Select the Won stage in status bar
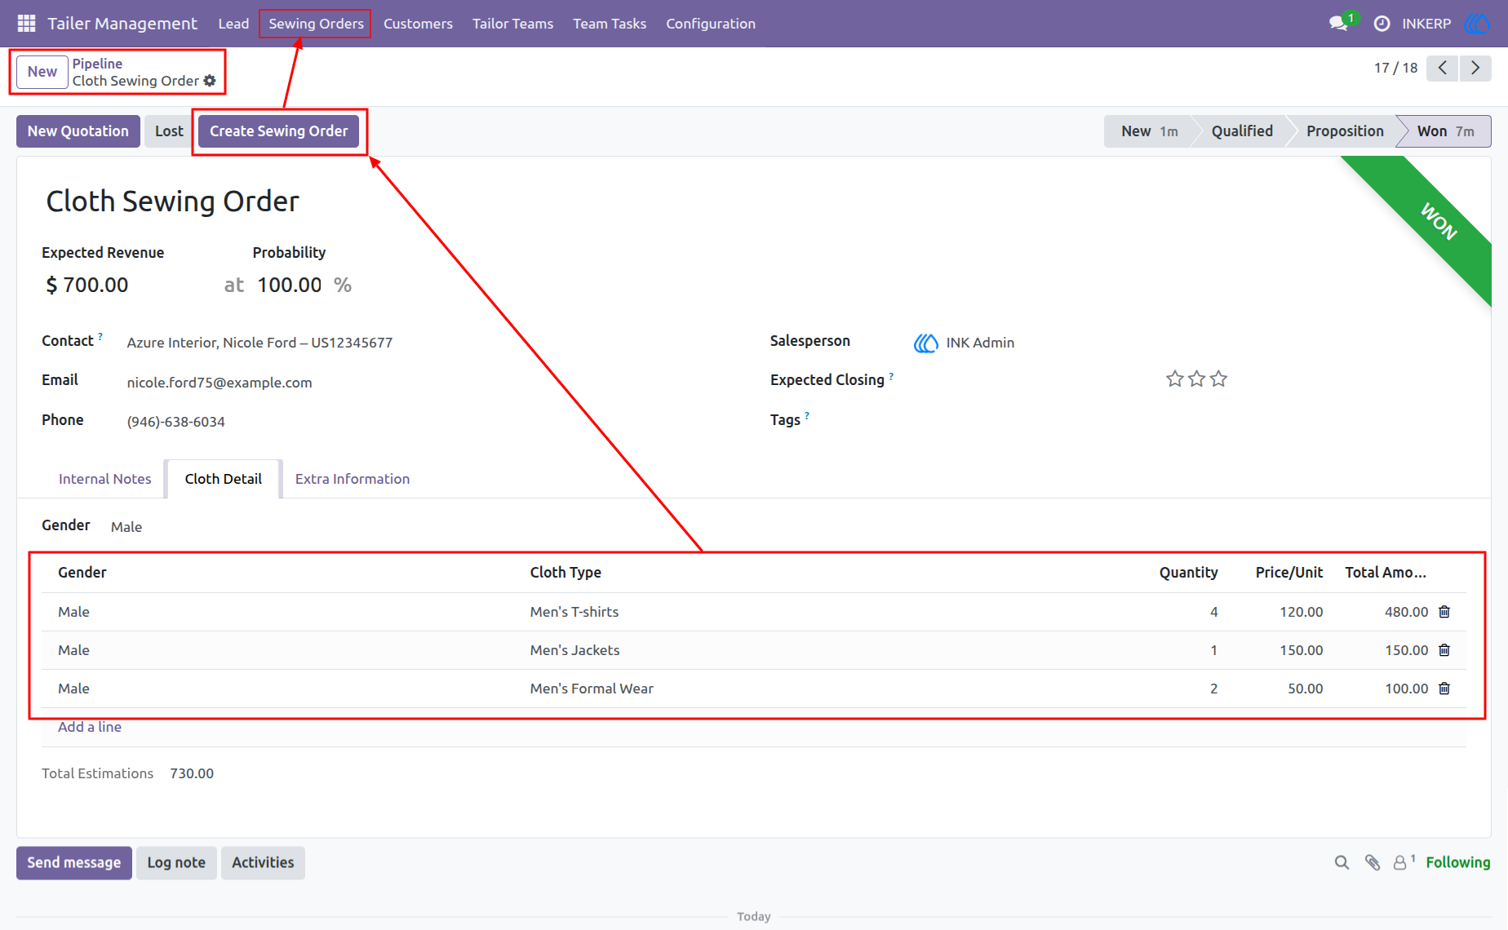The width and height of the screenshot is (1508, 930). [1445, 131]
